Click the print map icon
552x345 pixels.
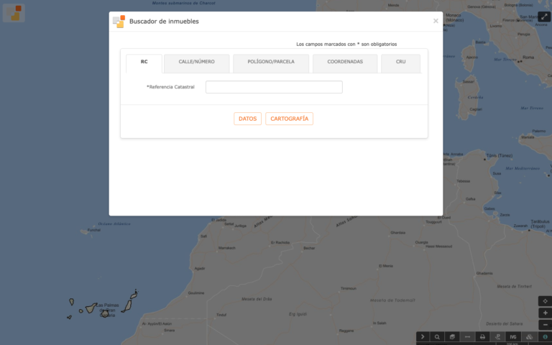[x=482, y=337]
